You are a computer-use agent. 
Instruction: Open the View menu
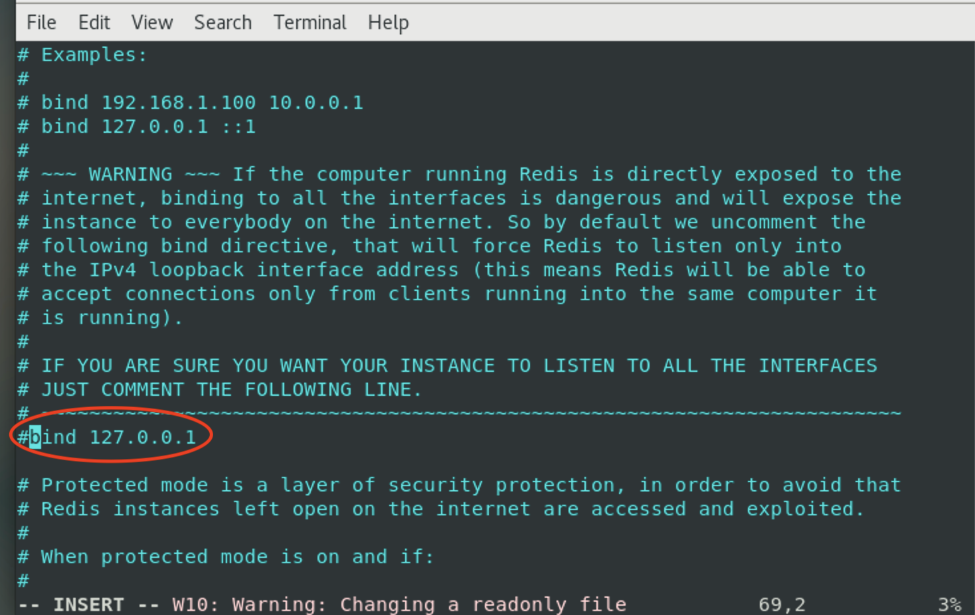[x=152, y=23]
